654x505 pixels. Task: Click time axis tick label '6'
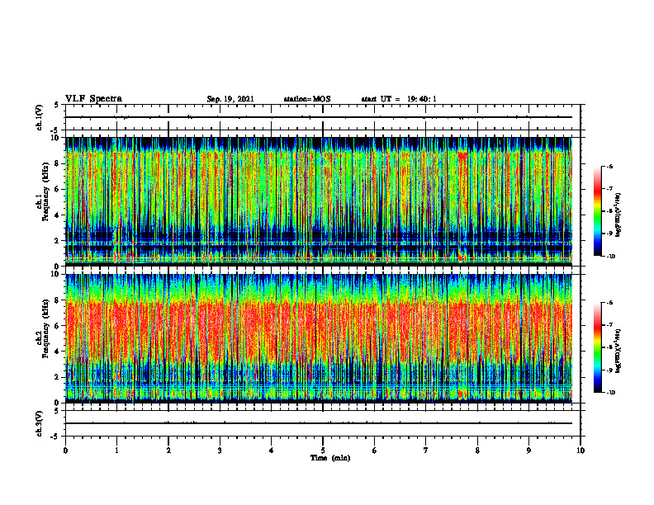point(375,451)
